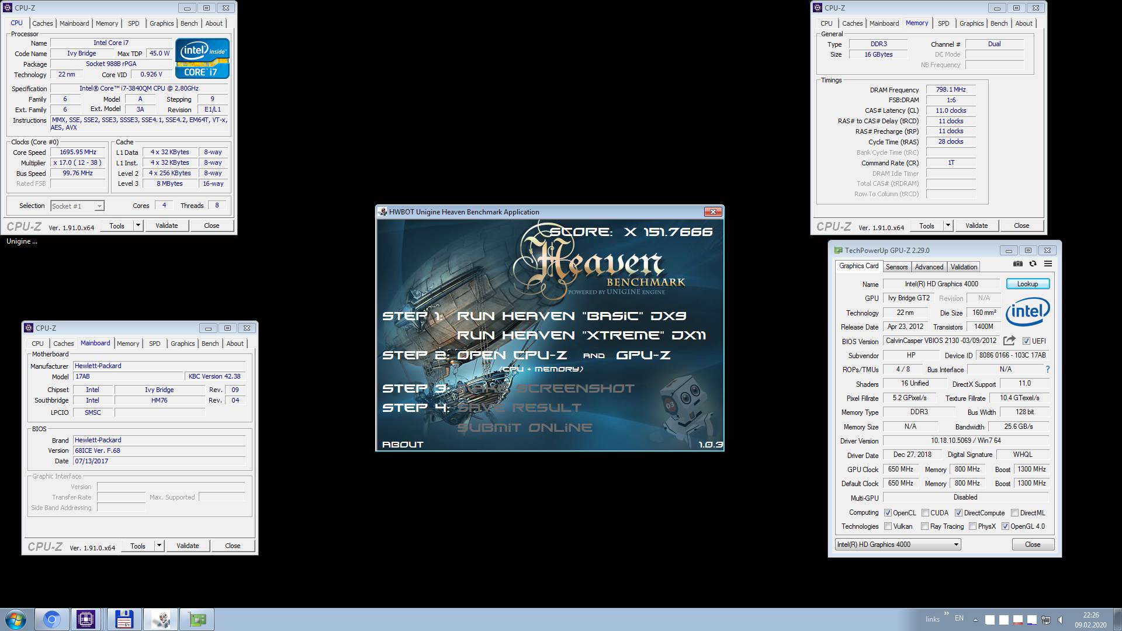Expand Tools arrow in Mainboard window
The height and width of the screenshot is (631, 1122).
click(159, 546)
